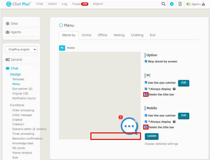
Task: Click help icon beside Mobile Always display
Action: click(x=174, y=122)
